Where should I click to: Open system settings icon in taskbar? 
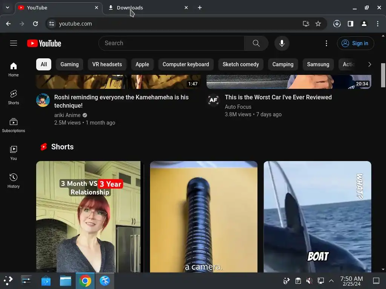pyautogui.click(x=26, y=281)
